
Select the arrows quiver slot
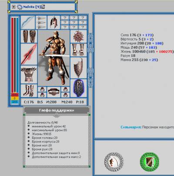(41, 23)
